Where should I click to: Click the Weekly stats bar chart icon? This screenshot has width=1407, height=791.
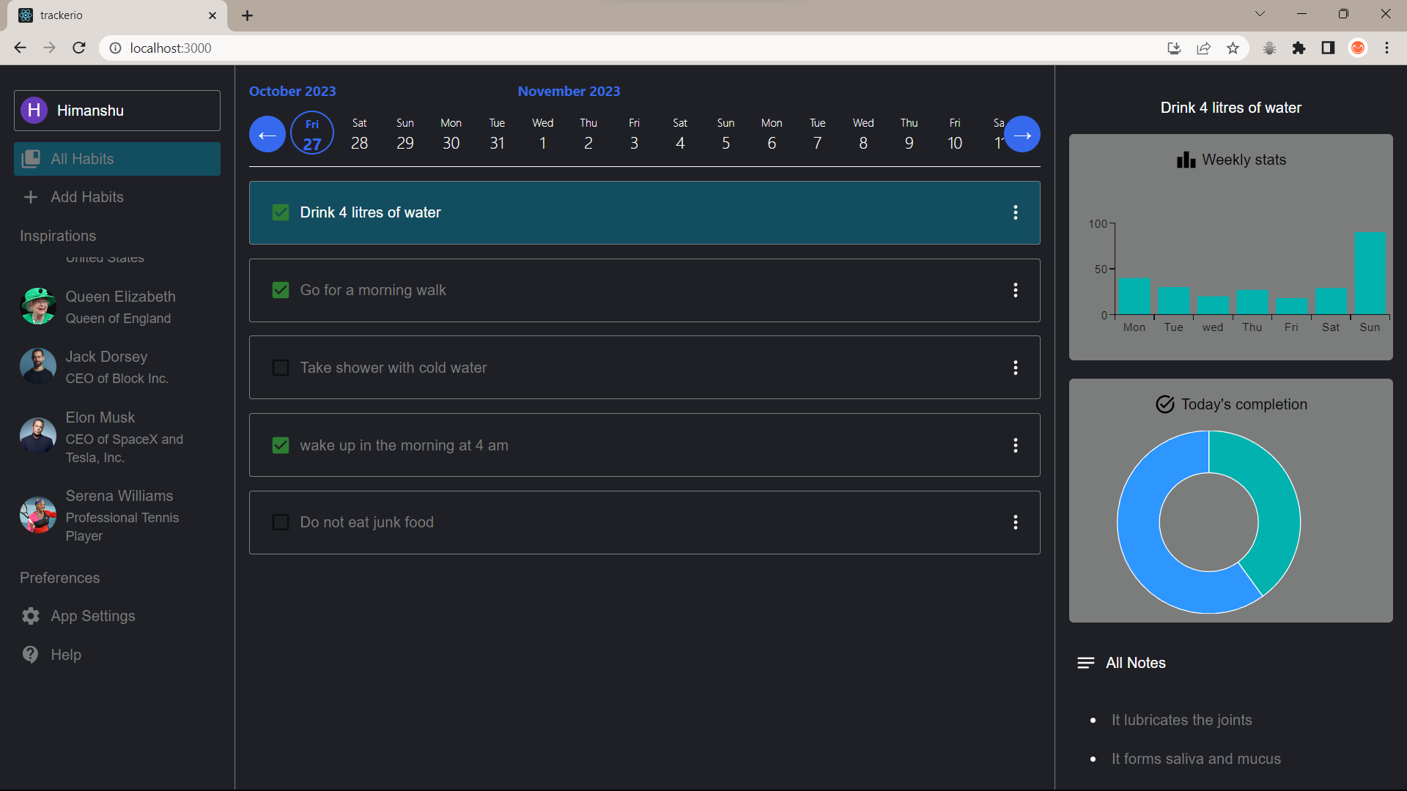pos(1186,160)
